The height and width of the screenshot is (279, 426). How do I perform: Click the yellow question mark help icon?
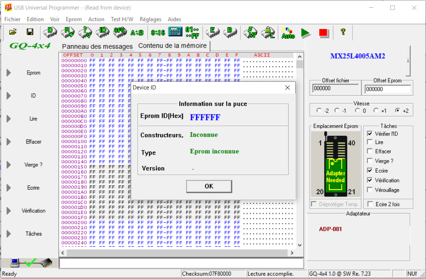coord(343,32)
